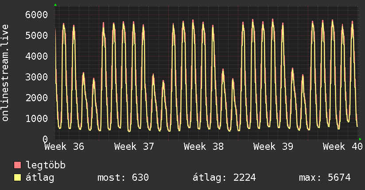This screenshot has height=190, width=365.
Task: Click the átlag legend label beside yellow swatch
Action: click(40, 178)
